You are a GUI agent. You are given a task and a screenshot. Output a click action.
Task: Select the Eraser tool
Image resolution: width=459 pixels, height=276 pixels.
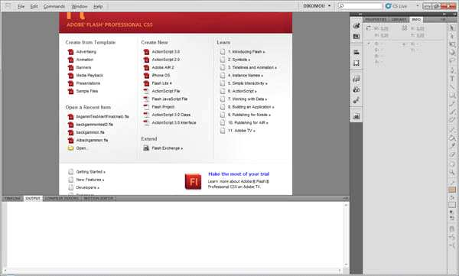452,154
